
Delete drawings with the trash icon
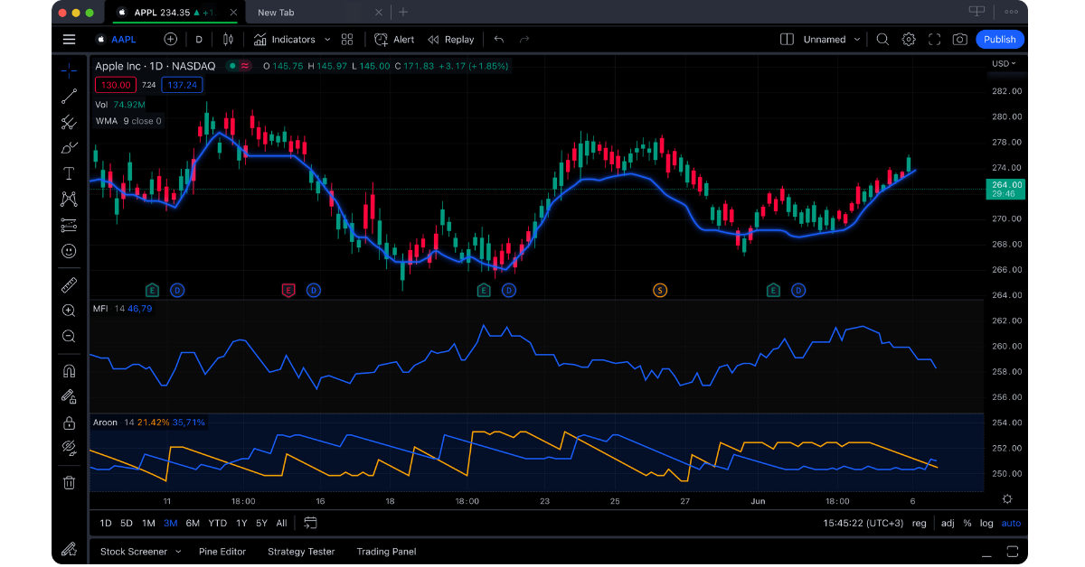pyautogui.click(x=69, y=482)
